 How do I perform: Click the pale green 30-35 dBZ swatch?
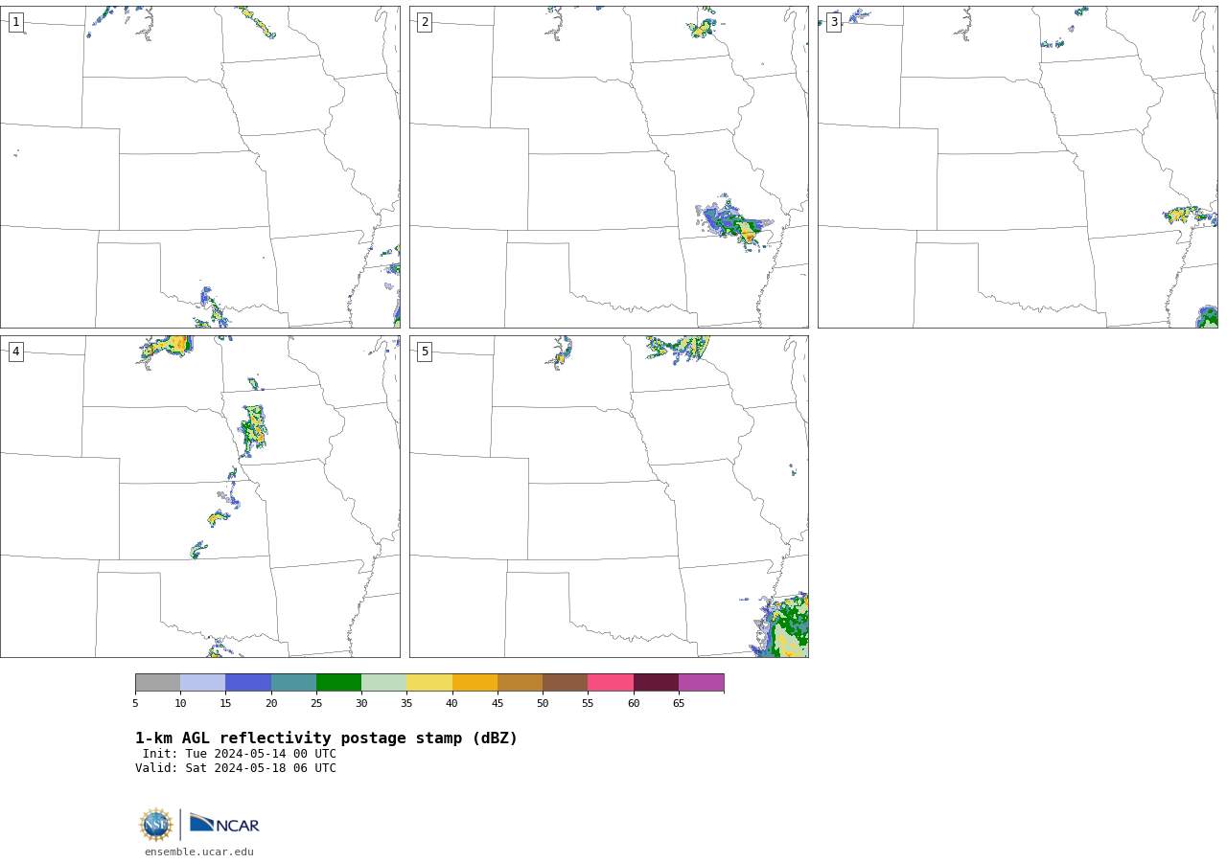(x=383, y=683)
